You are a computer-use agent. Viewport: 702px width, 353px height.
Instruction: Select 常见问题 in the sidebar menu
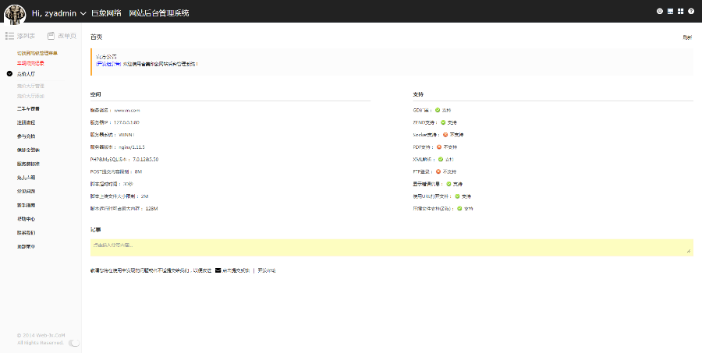(x=26, y=192)
